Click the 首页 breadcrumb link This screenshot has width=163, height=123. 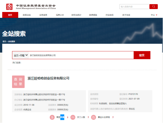click(x=4, y=41)
